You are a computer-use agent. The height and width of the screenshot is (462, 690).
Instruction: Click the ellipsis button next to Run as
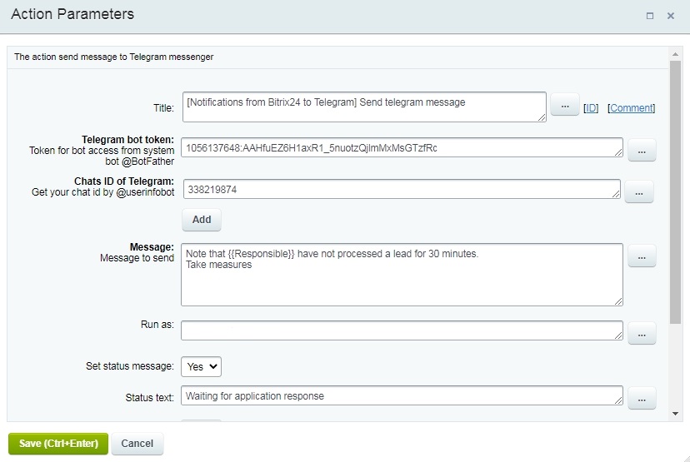click(641, 333)
